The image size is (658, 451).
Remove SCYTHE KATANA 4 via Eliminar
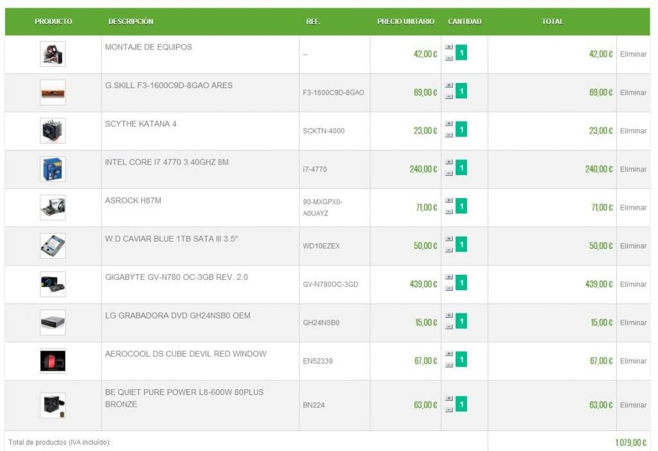(x=633, y=131)
